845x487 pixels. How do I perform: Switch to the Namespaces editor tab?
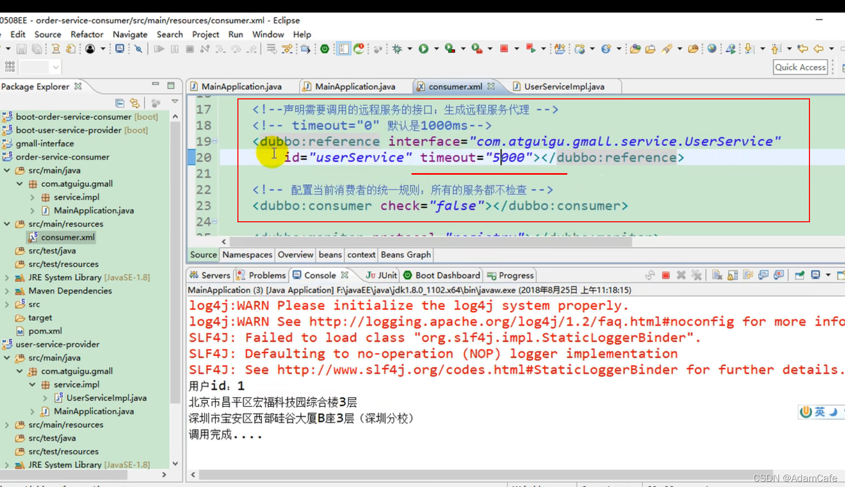[x=247, y=255]
